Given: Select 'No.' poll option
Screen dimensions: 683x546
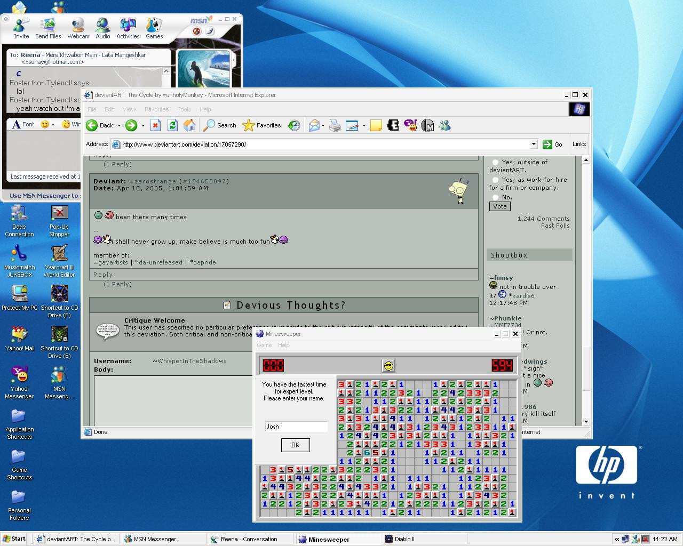Looking at the screenshot, I should (x=495, y=197).
